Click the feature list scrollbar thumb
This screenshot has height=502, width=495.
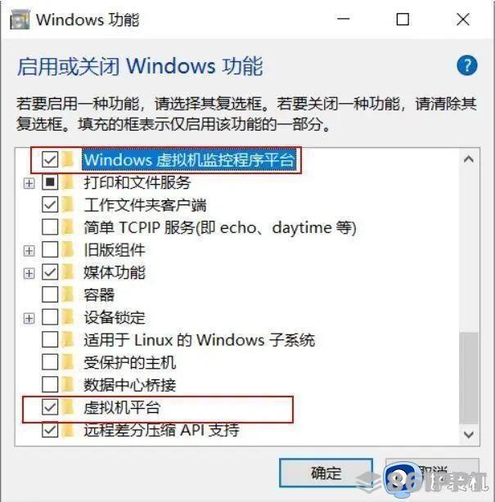(469, 378)
